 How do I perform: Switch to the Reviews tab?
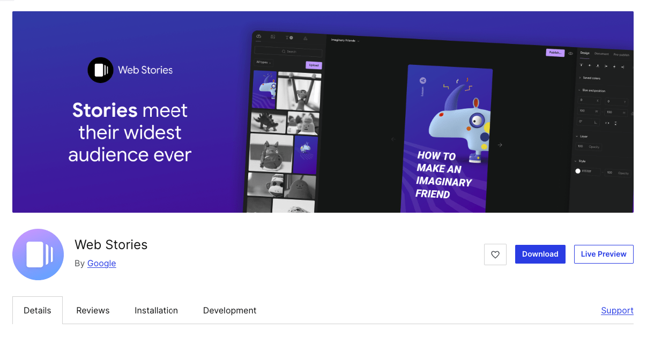coord(93,310)
